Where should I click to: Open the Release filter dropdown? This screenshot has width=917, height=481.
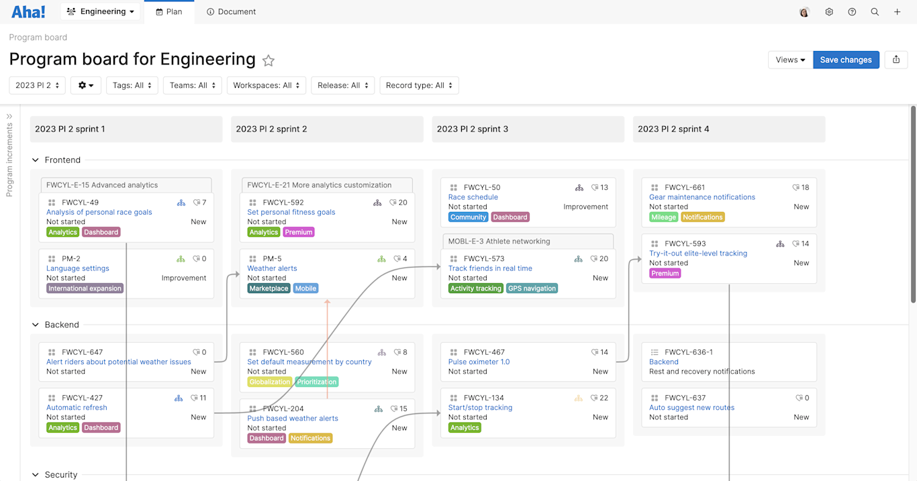point(342,85)
